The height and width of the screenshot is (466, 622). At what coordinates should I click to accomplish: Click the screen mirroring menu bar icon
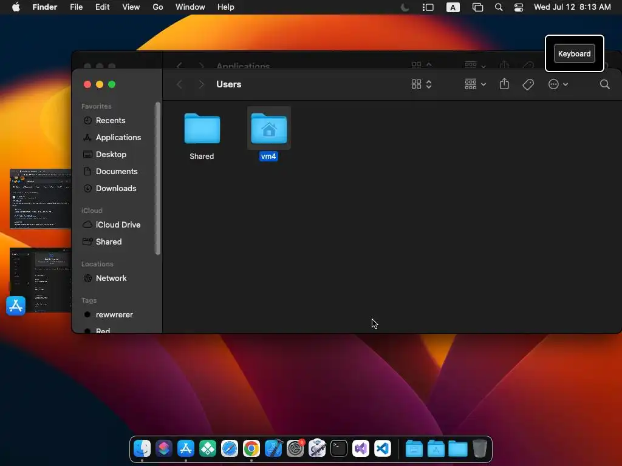pos(477,7)
